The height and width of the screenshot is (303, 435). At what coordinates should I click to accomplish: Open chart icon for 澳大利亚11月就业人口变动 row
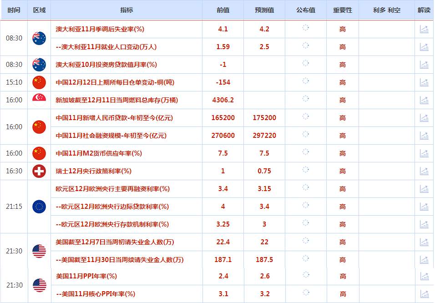[x=424, y=47]
